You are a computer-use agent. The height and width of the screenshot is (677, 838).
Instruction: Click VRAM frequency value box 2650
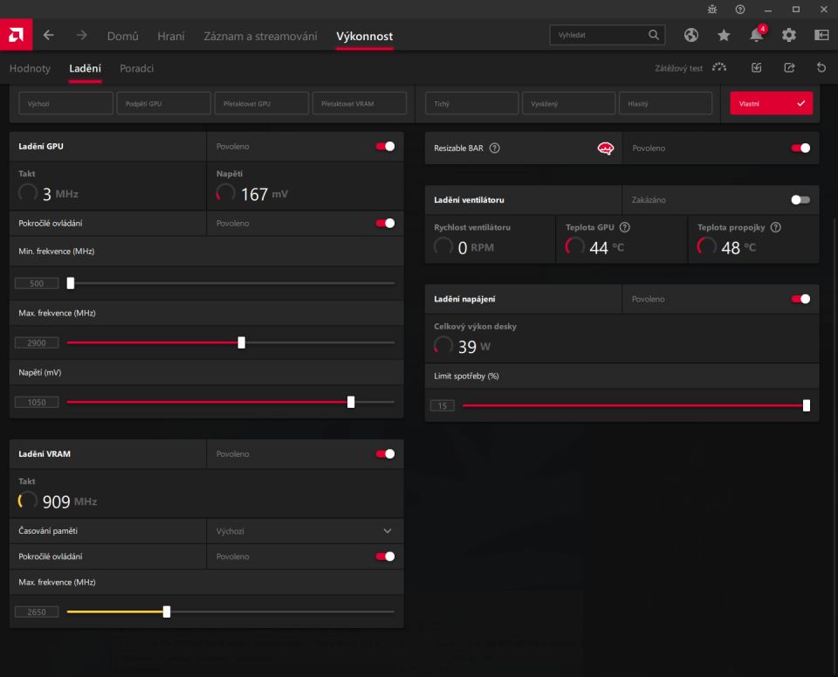[37, 611]
